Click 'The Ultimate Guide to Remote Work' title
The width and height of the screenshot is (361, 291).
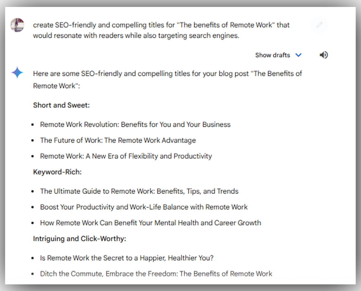point(139,191)
